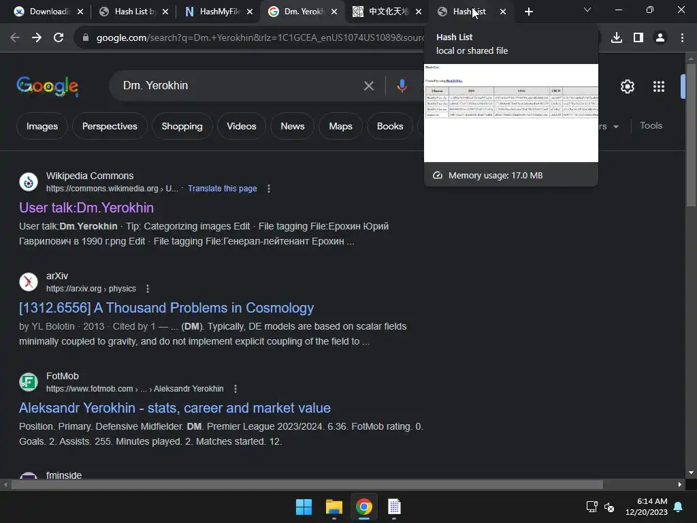Click the Chrome taskbar icon

pyautogui.click(x=364, y=507)
